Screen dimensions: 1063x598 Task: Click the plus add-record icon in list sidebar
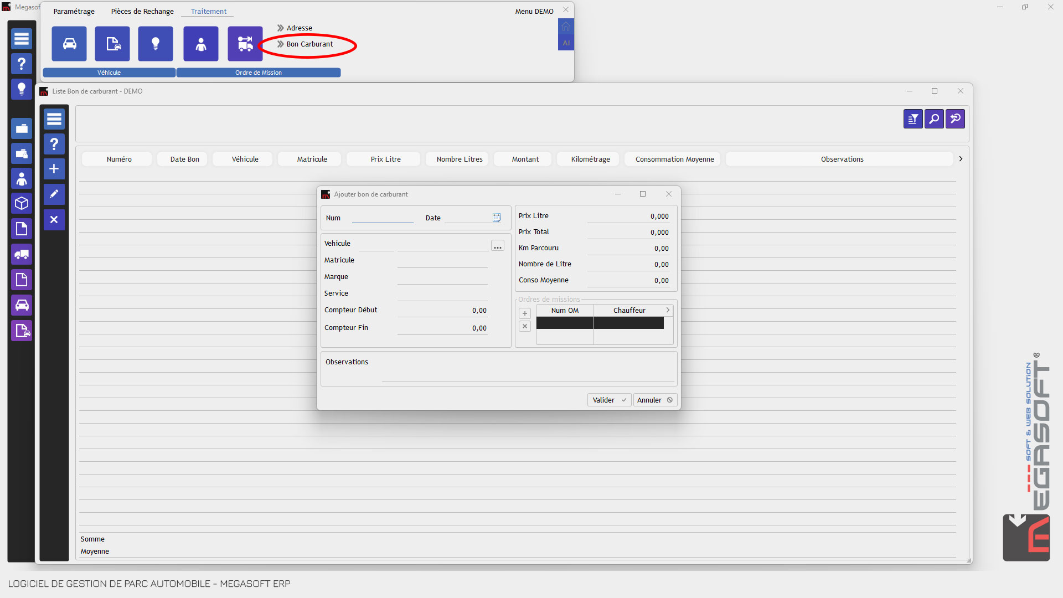point(54,169)
